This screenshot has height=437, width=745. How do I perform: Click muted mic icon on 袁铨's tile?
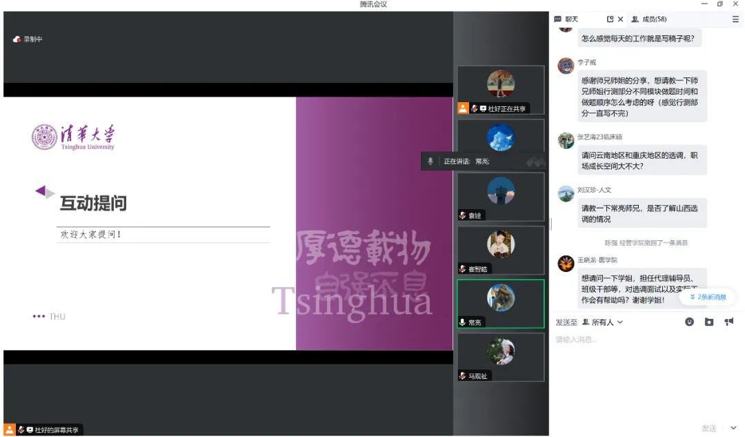pos(463,215)
